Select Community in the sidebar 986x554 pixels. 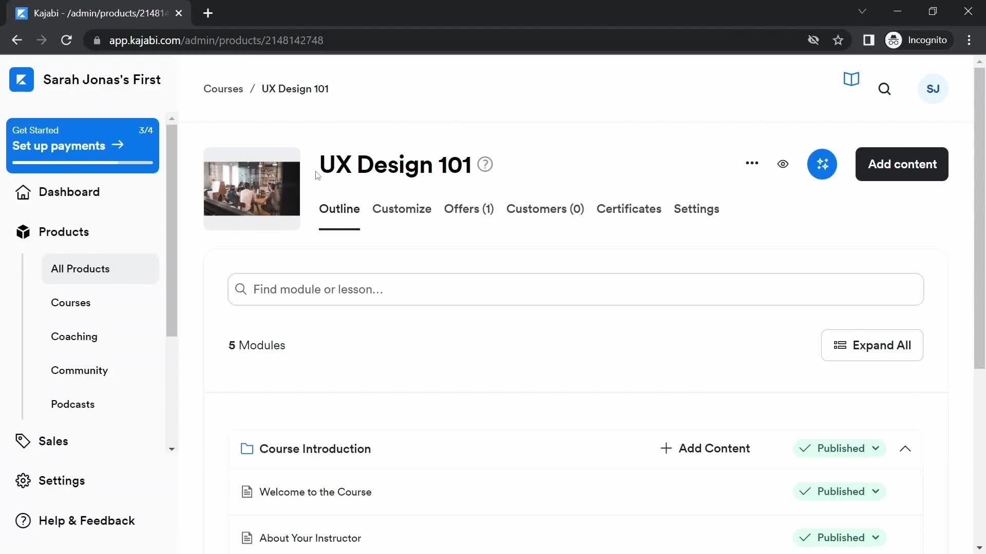coord(79,370)
